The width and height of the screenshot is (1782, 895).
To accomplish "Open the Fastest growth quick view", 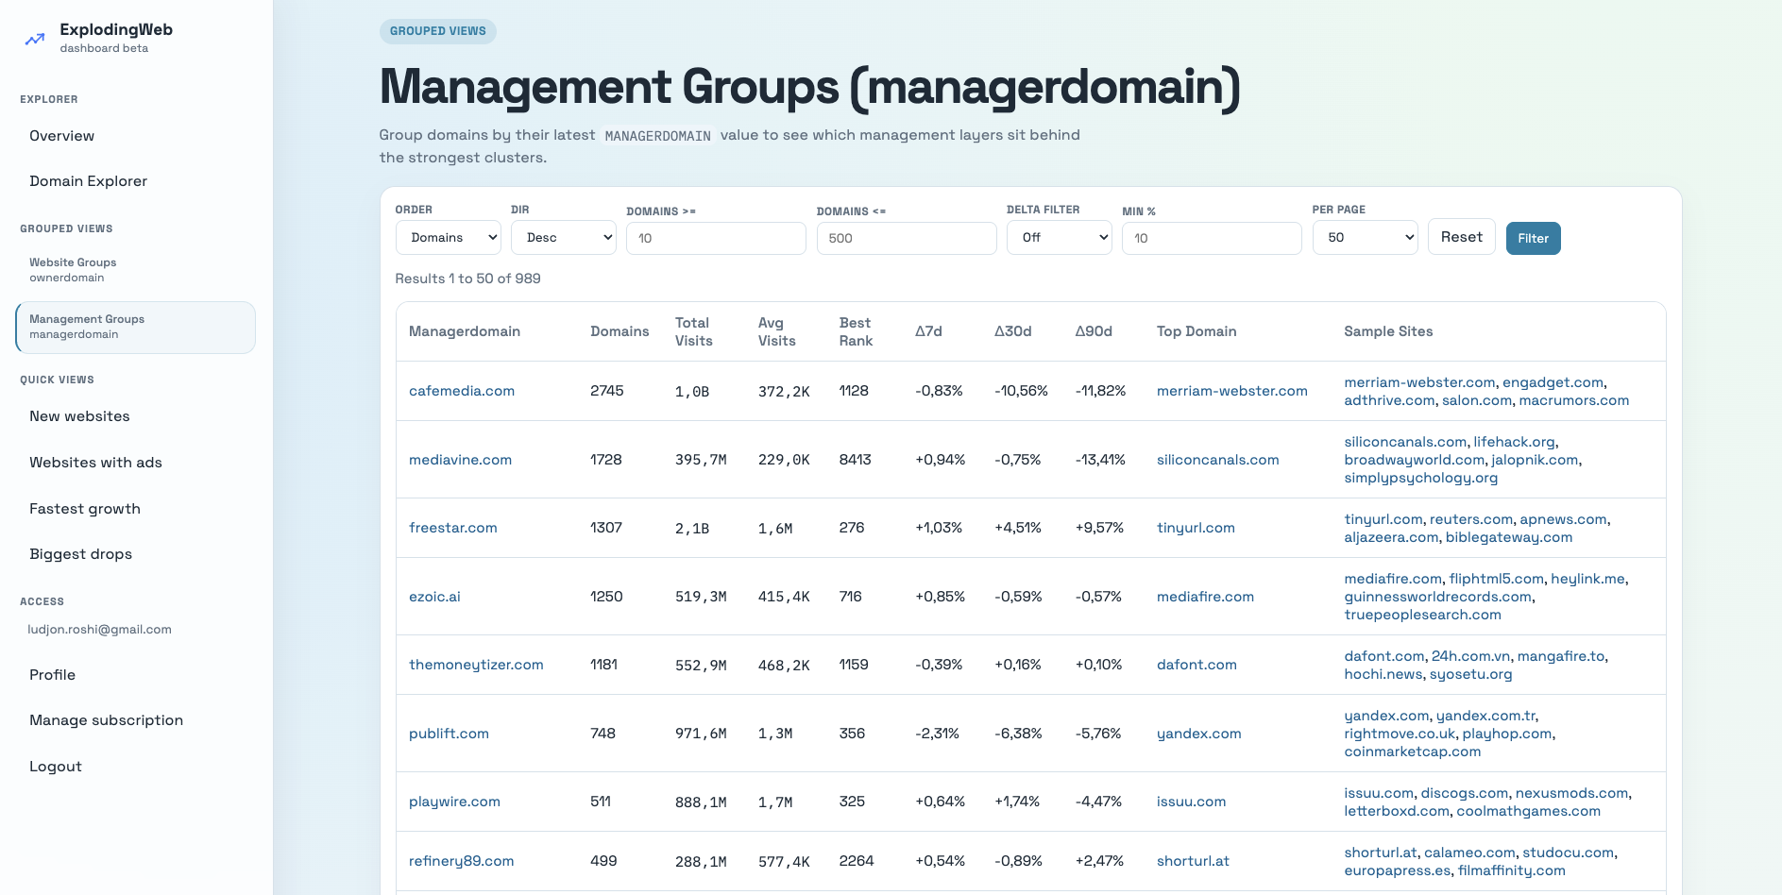I will (85, 509).
